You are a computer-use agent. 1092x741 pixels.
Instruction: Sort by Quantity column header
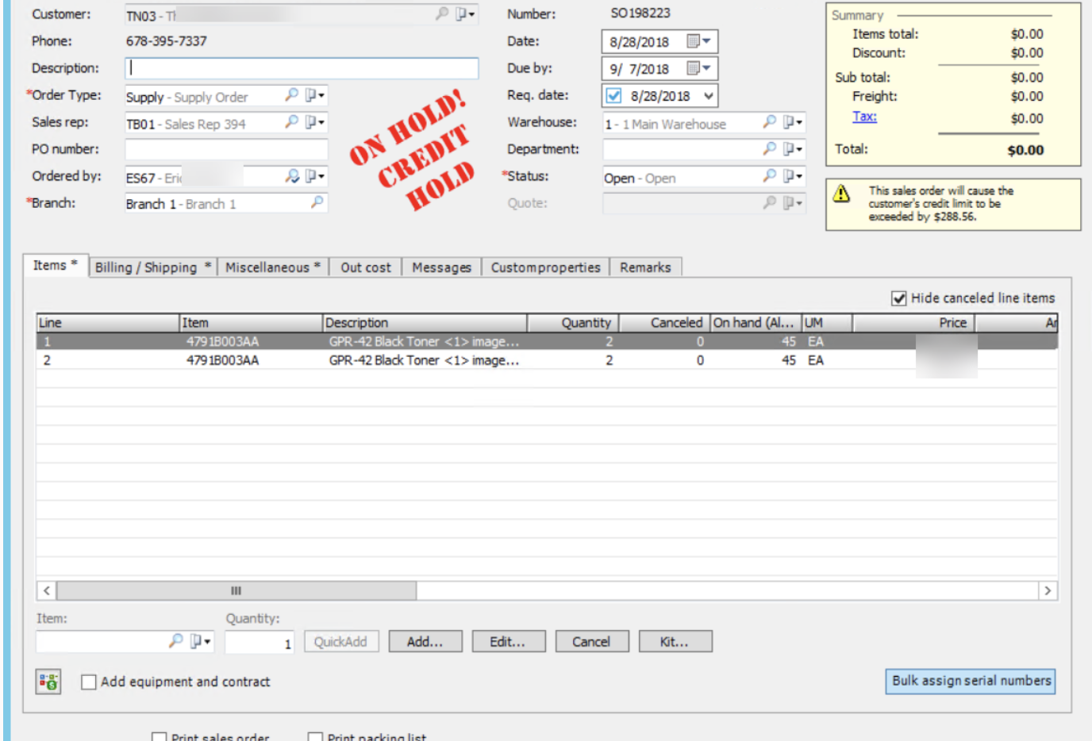[x=573, y=323]
